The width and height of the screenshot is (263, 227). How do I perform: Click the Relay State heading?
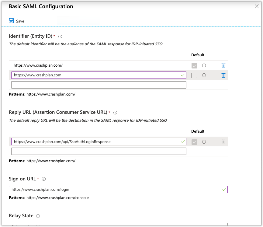click(21, 215)
